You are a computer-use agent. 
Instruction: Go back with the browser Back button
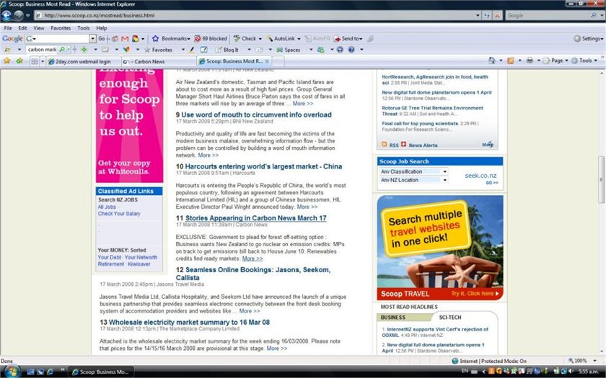point(6,15)
